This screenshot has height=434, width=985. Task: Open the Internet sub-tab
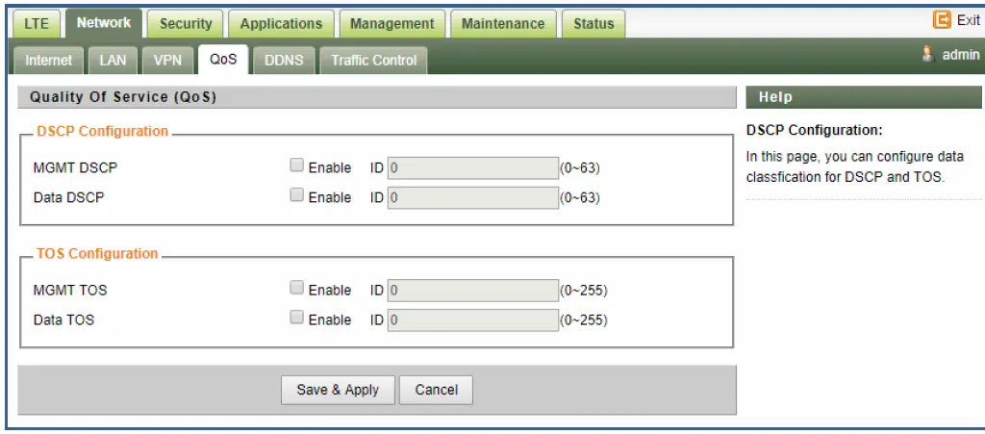48,60
